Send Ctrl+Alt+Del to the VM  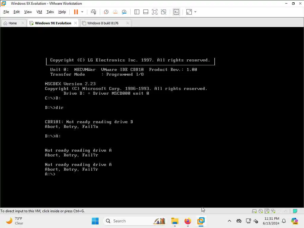94,12
